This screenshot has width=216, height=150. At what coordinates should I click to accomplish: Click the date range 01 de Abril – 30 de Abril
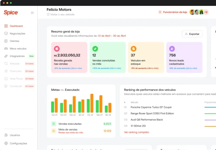coord(112,36)
